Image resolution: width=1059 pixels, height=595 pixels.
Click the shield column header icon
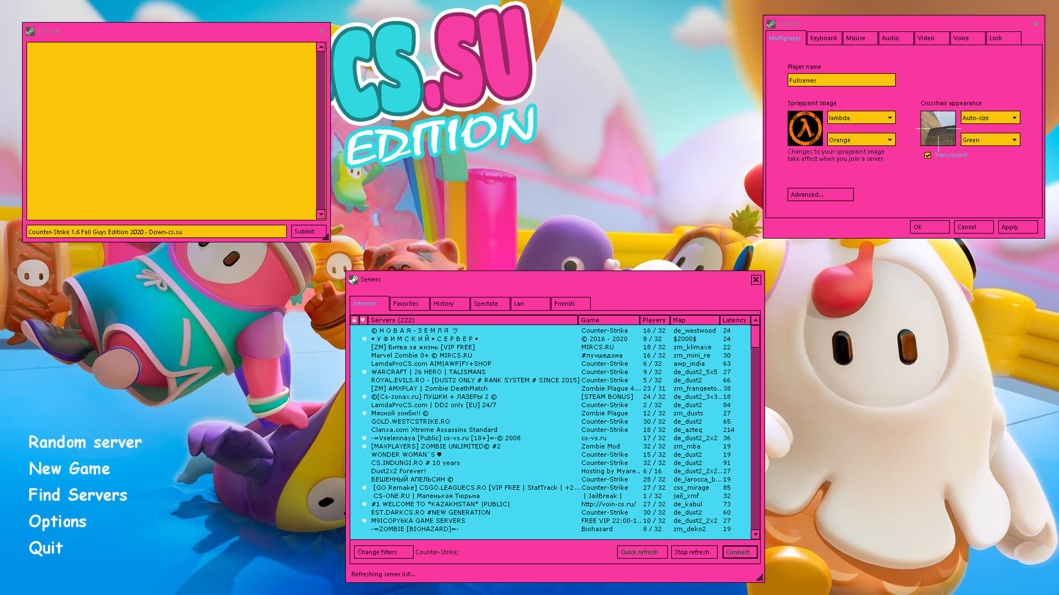pos(363,320)
